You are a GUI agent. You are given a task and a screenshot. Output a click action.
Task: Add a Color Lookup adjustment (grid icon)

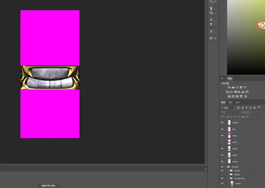pyautogui.click(x=247, y=92)
